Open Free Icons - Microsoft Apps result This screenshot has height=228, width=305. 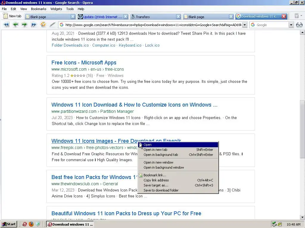84,63
